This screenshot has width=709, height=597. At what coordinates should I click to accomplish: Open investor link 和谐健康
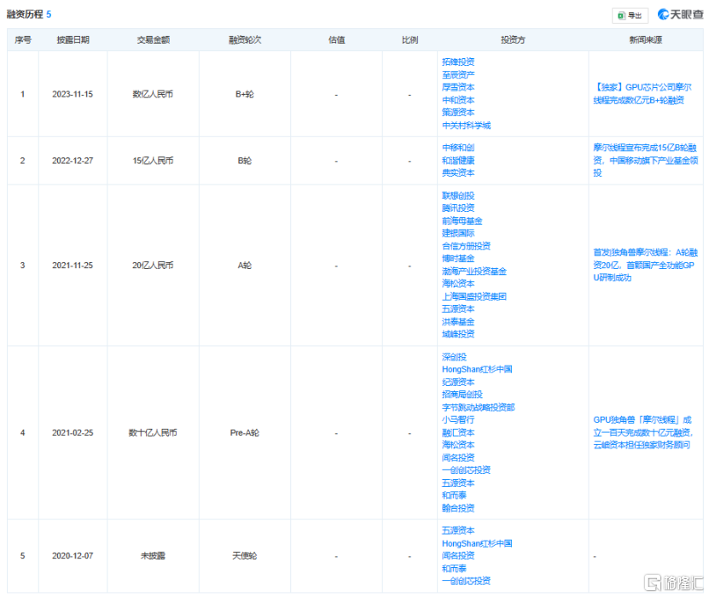pos(458,161)
